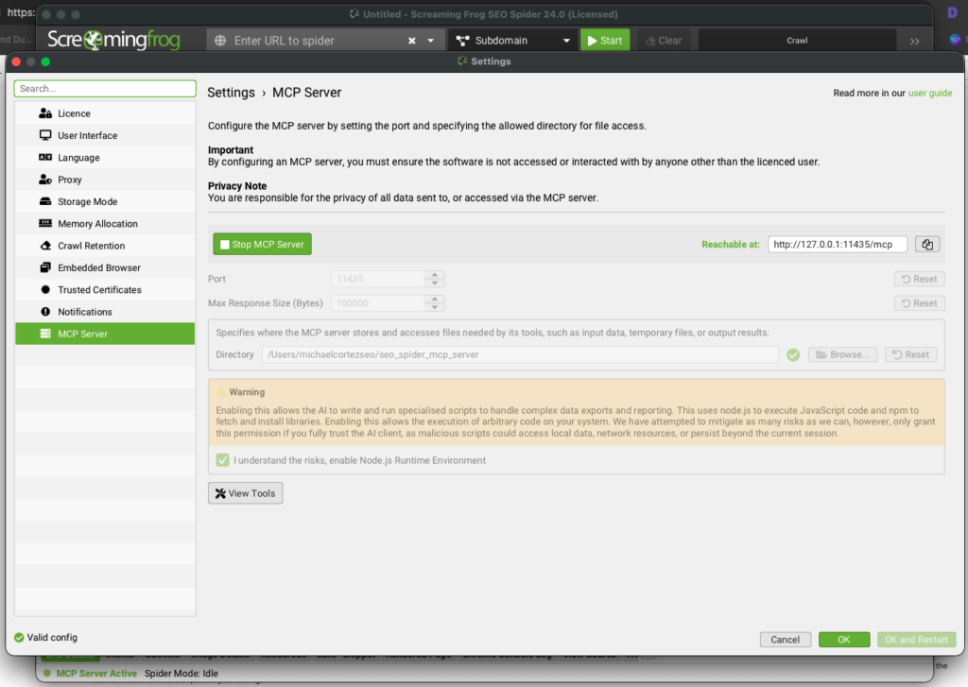Image resolution: width=968 pixels, height=687 pixels.
Task: Cancel the settings dialog
Action: click(786, 640)
